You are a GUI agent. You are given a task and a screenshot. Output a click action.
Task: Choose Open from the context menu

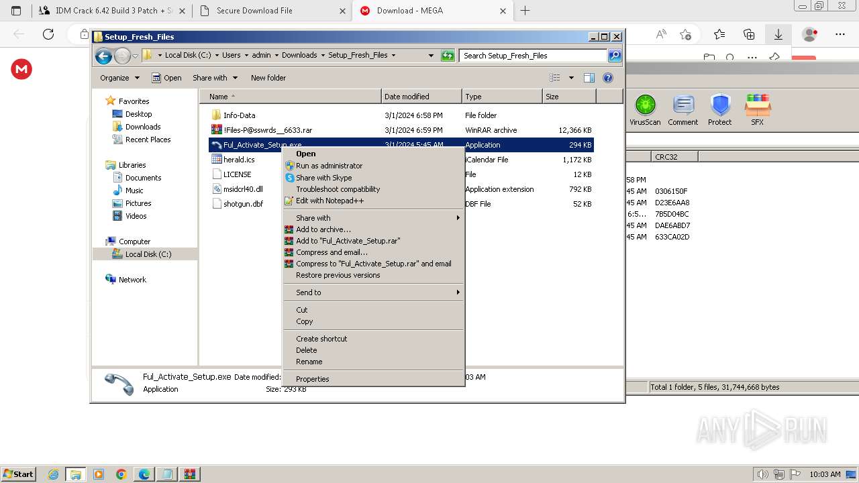coord(306,154)
